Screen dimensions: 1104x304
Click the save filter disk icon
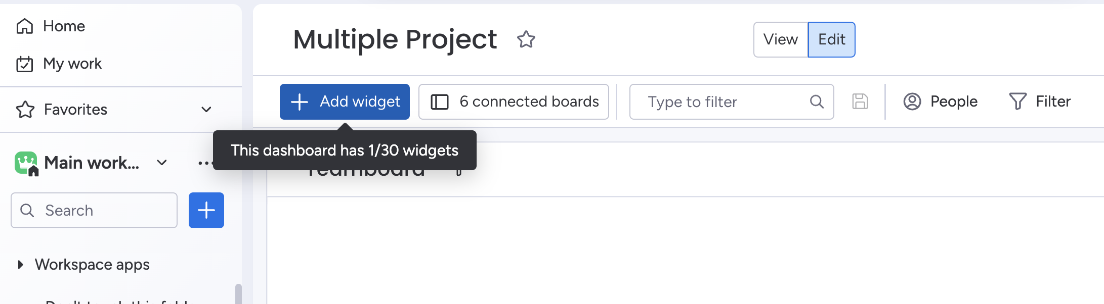(860, 102)
